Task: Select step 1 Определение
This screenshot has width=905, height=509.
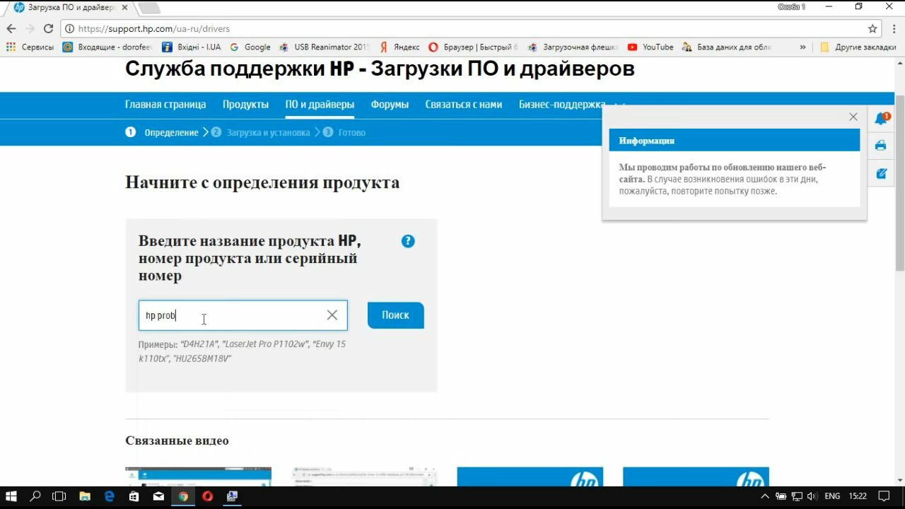Action: 162,132
